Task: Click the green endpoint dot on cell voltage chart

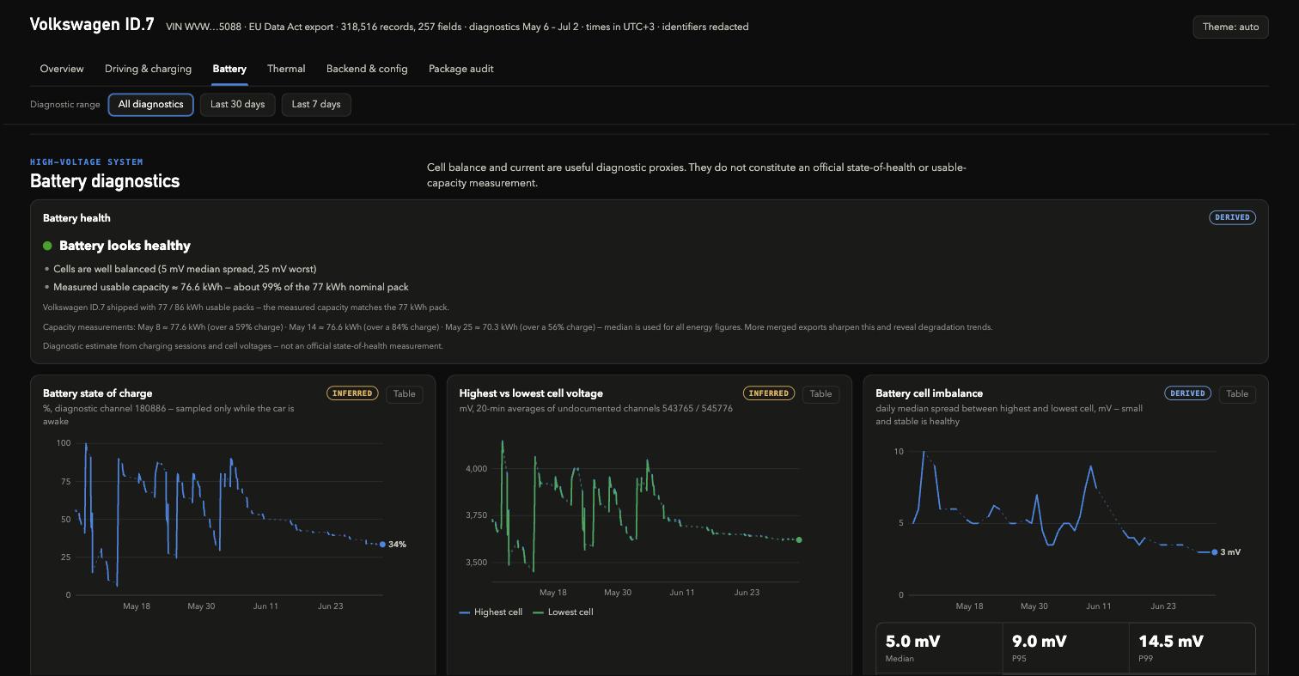Action: coord(799,539)
